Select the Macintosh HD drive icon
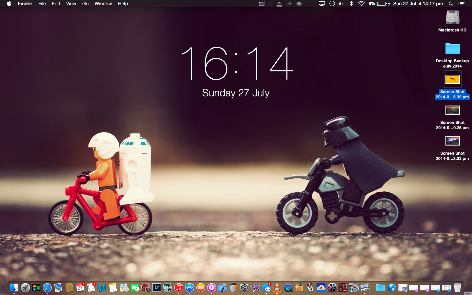 tap(452, 18)
